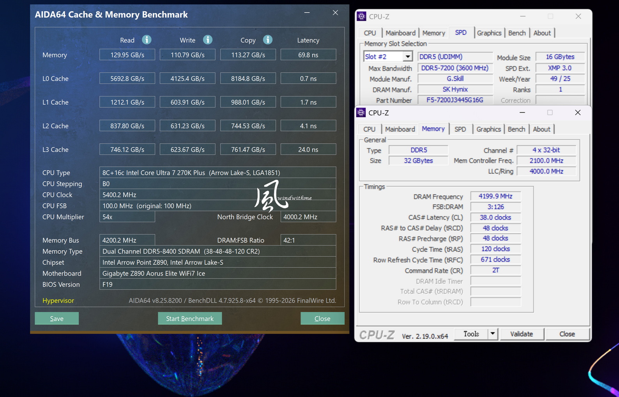Expand the Tools dropdown arrow

coord(493,334)
